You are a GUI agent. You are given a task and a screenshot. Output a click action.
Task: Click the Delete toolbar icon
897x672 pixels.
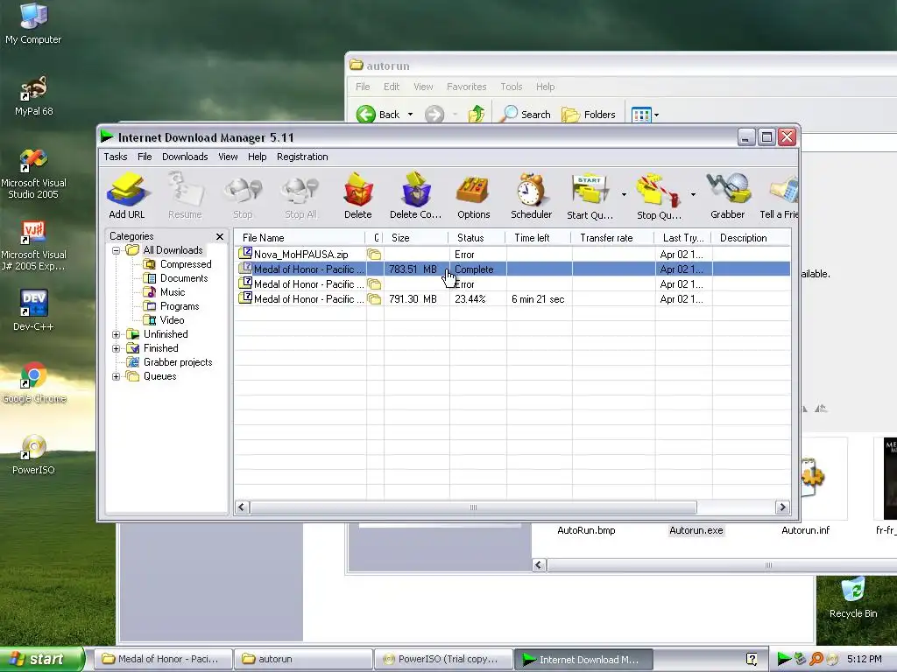358,196
